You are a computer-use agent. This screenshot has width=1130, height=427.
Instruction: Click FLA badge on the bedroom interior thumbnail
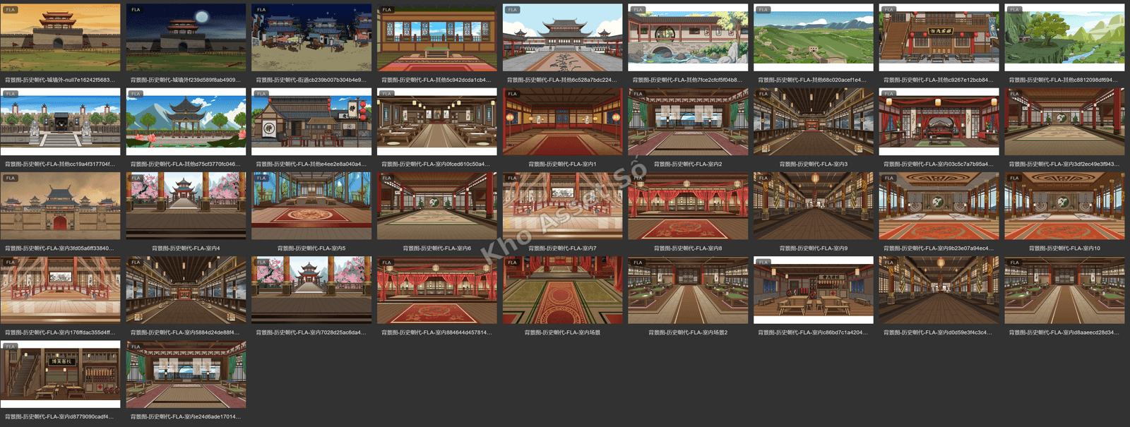coord(889,94)
